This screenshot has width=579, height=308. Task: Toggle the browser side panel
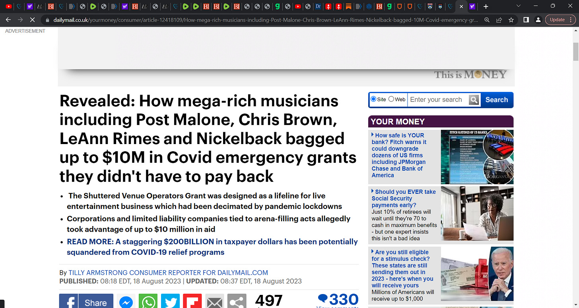526,19
